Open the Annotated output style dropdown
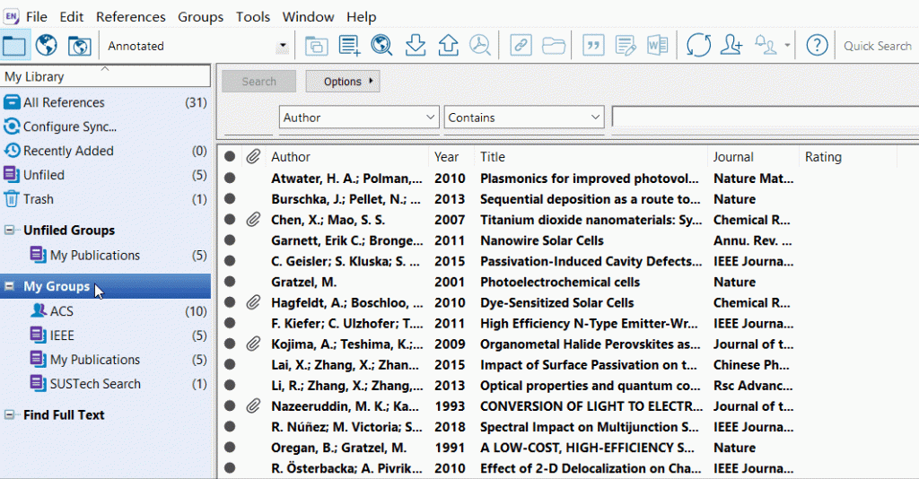919x479 pixels. tap(284, 46)
